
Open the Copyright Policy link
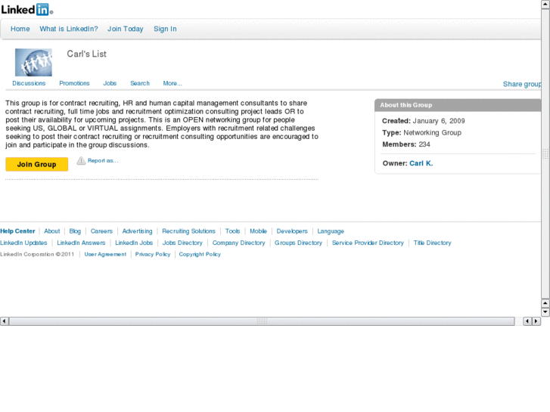(x=200, y=255)
